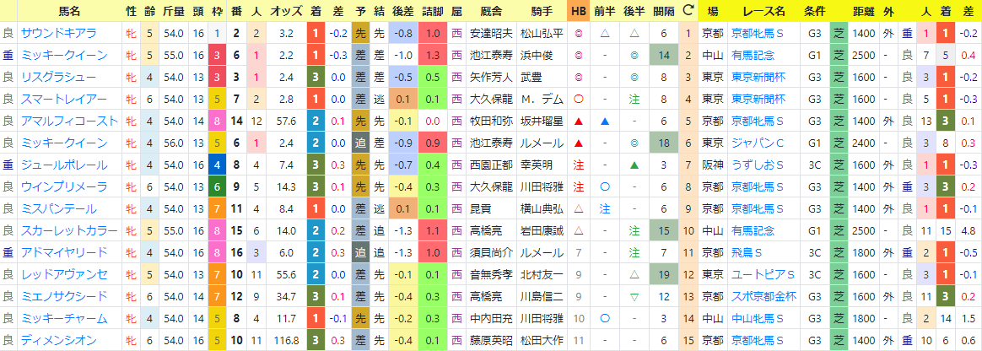Sort by the 騎手 column header
The width and height of the screenshot is (982, 351).
point(540,11)
